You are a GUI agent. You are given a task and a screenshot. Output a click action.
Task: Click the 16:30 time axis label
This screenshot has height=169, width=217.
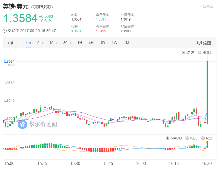point(207,164)
